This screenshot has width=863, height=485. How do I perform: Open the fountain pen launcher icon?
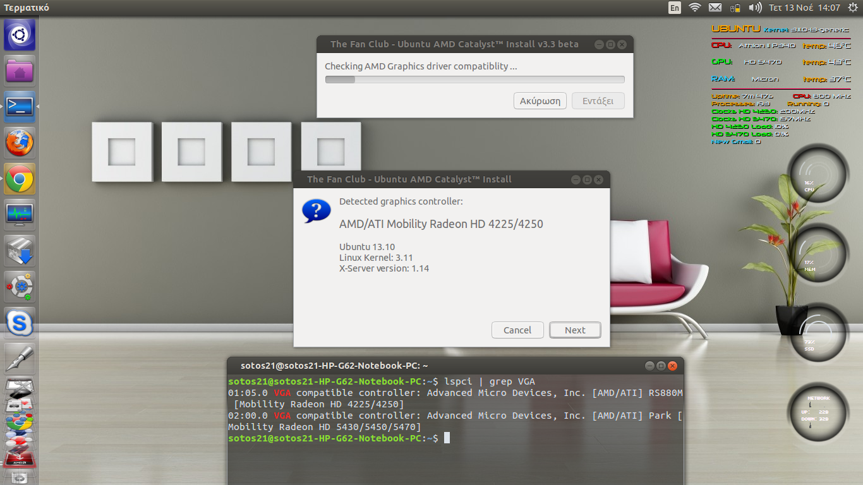[20, 359]
